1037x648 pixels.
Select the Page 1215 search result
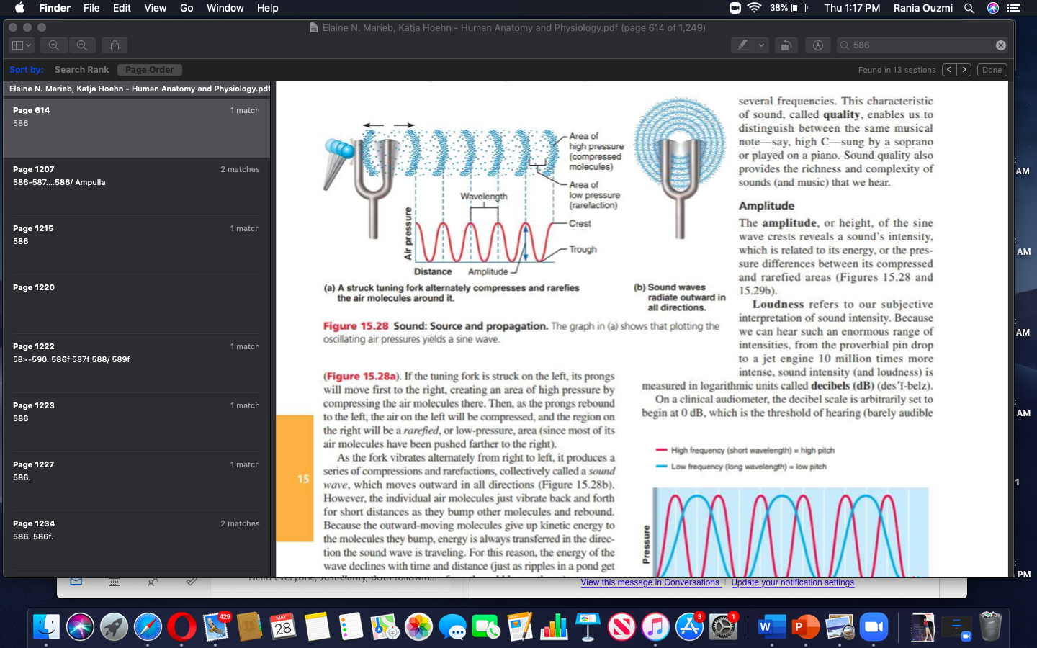coord(137,246)
